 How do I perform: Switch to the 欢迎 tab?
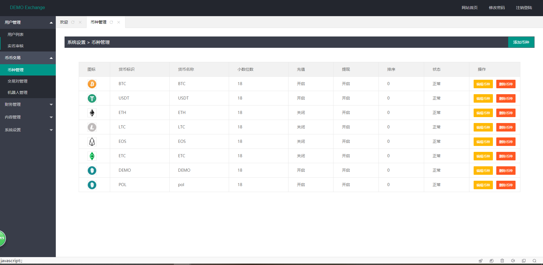[64, 22]
